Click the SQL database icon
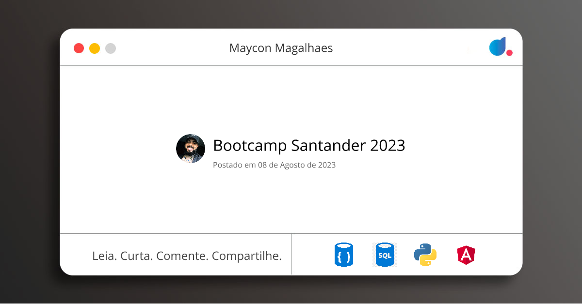 [x=384, y=254]
